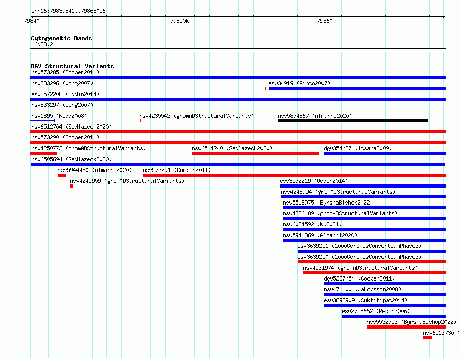The height and width of the screenshot is (358, 460).
Task: Click the chr16:79839841..79868056 coordinate text
Action: click(68, 11)
